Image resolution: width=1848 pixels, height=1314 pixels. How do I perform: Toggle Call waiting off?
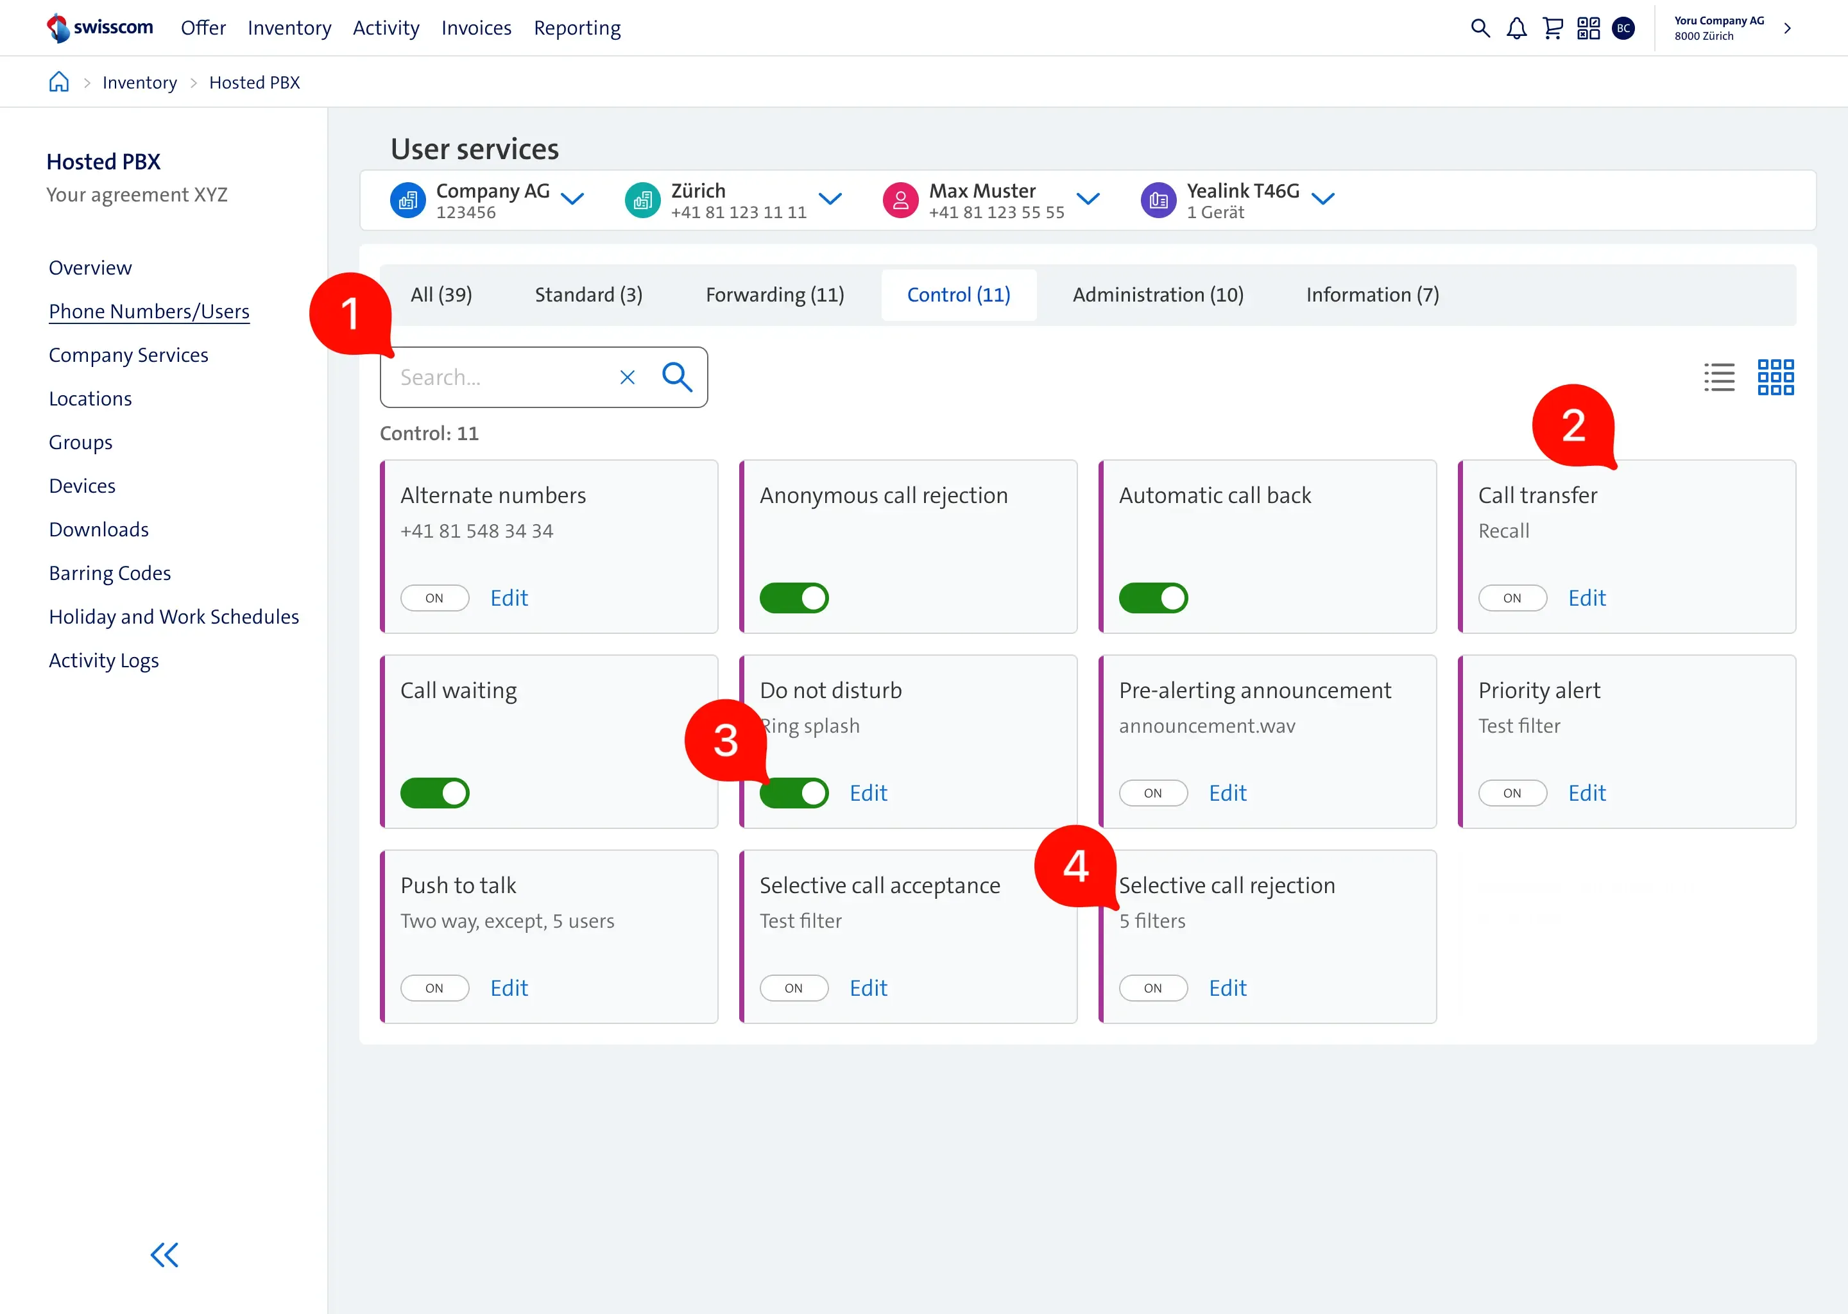point(435,793)
